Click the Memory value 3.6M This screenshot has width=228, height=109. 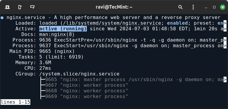click(45, 63)
